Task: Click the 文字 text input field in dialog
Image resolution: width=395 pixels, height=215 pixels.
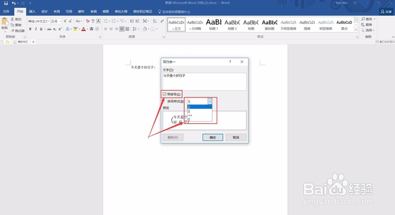Action: [x=205, y=82]
